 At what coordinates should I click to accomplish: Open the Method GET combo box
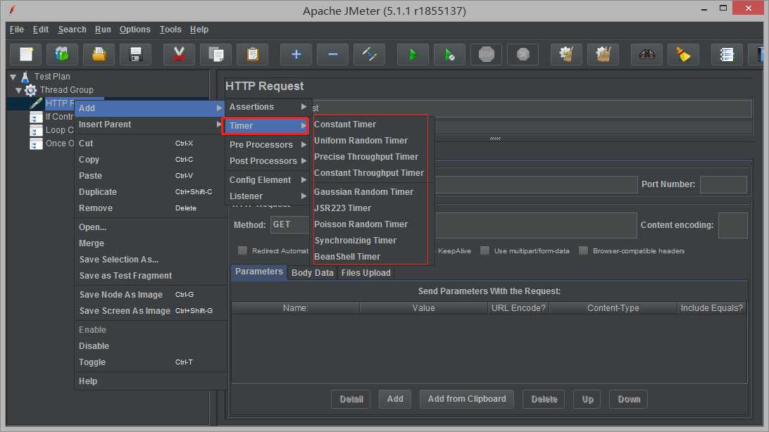pos(289,225)
